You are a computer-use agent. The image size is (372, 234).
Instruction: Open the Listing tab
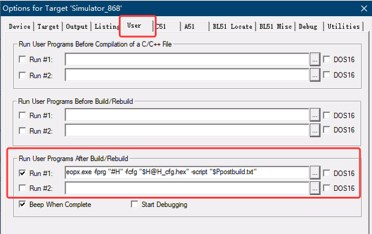pos(107,26)
